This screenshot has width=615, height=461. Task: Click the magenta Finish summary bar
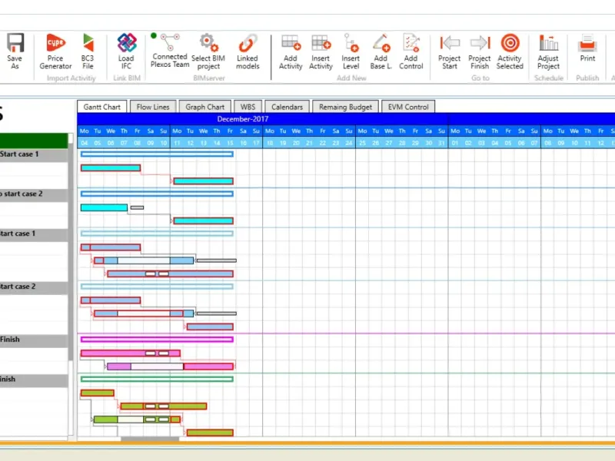[x=157, y=340]
